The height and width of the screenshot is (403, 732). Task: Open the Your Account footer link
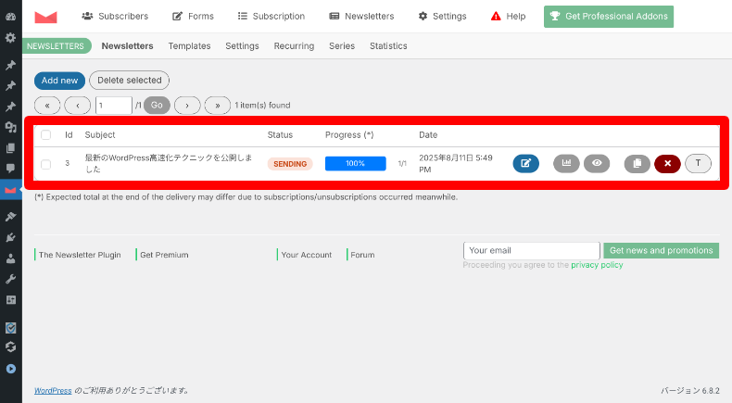tap(307, 255)
